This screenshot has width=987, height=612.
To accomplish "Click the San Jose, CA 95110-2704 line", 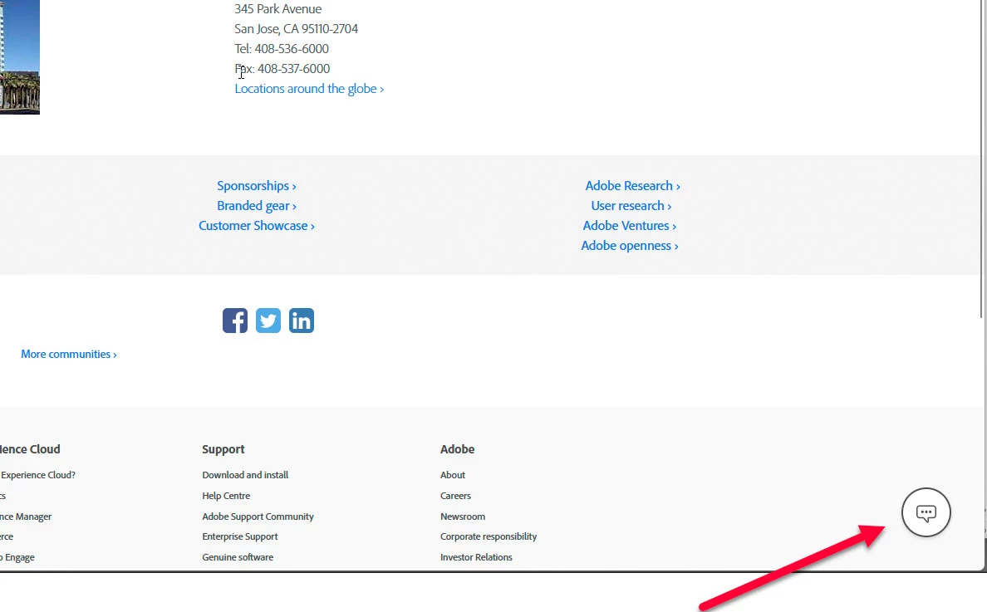I will point(296,29).
